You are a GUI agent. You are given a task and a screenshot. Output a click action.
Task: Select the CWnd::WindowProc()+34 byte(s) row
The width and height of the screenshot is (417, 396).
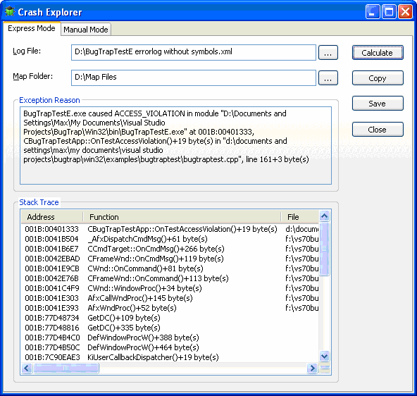(x=170, y=288)
